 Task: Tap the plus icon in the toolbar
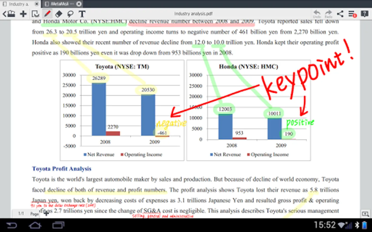(x=23, y=14)
